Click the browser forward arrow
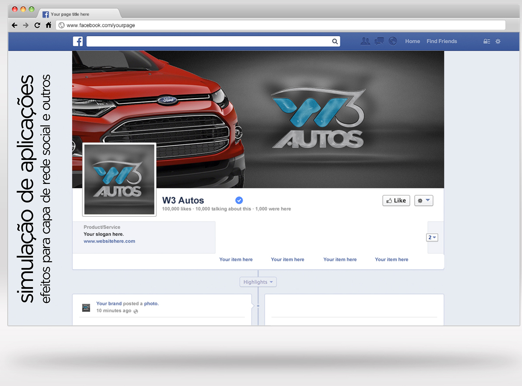Screen dimensions: 522x386 pos(26,25)
